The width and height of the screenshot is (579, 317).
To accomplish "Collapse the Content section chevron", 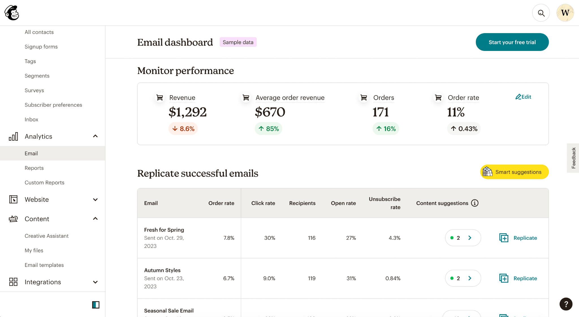I will click(x=95, y=219).
